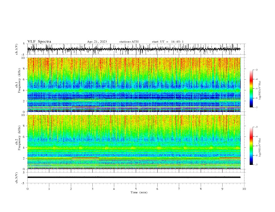Viewport: 275px width, 212px height.
Task: Click the "5" voltage tick on ch.1(V) axis
Action: point(24,44)
